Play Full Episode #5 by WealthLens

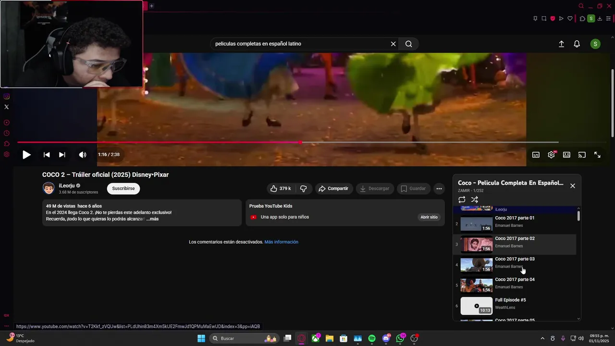coord(515,306)
